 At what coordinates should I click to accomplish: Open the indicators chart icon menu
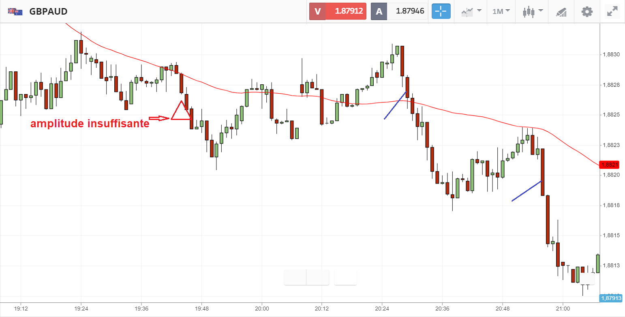(x=467, y=12)
